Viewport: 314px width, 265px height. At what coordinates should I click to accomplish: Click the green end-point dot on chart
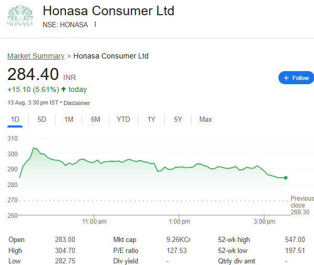[286, 178]
